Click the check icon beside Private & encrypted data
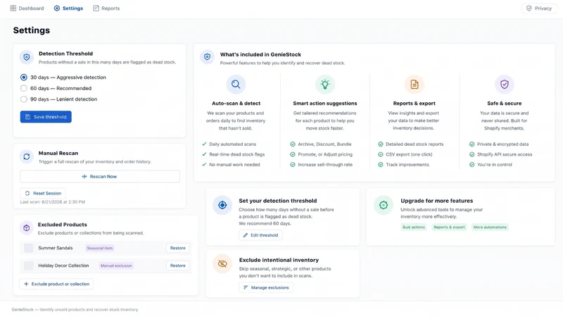Image resolution: width=563 pixels, height=317 pixels. [x=472, y=144]
